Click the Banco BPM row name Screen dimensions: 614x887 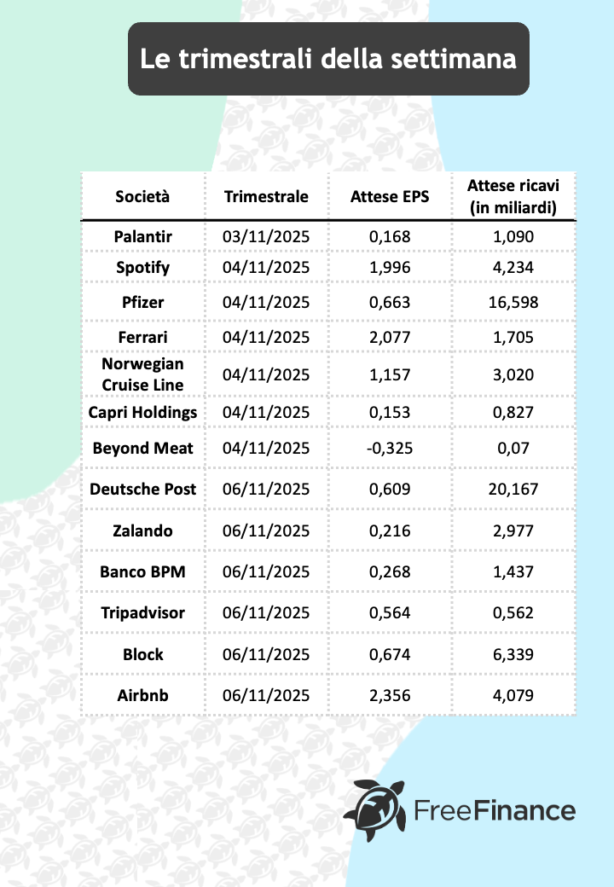tap(142, 572)
